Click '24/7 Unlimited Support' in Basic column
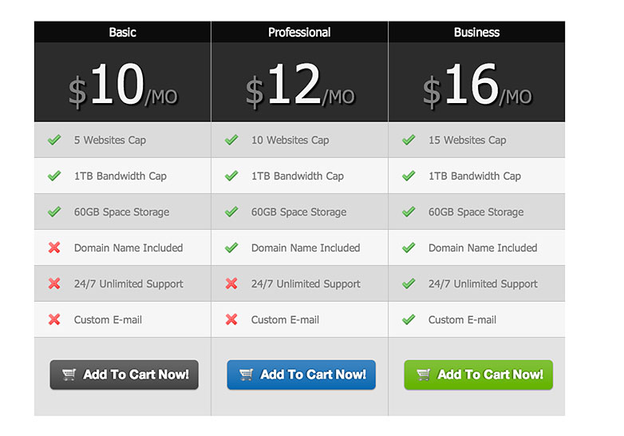 (x=128, y=284)
